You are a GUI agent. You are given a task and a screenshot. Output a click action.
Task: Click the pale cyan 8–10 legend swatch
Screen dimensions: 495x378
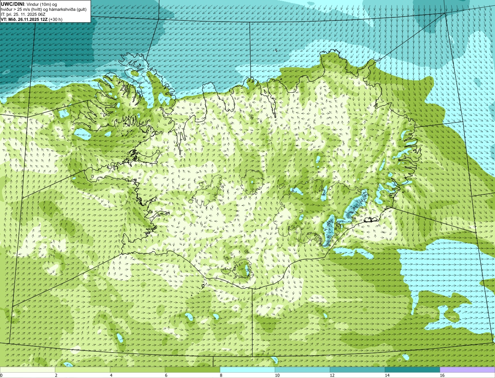pos(247,369)
